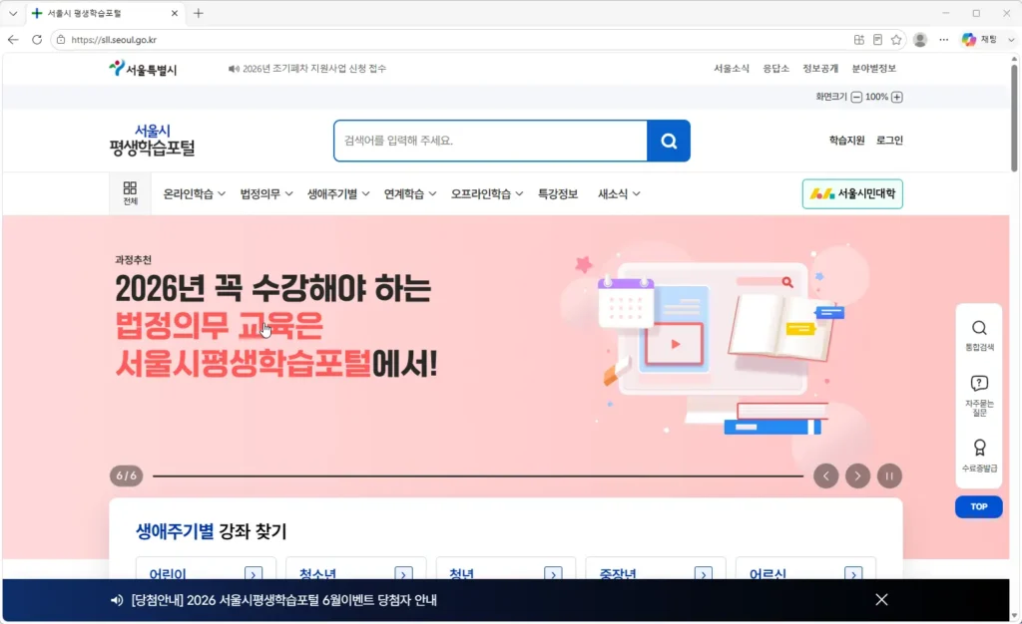
Task: Click banner slide progress bar
Action: pos(478,476)
